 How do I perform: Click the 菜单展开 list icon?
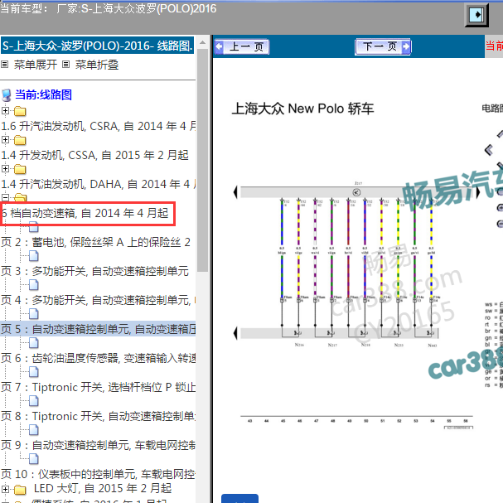(4, 65)
